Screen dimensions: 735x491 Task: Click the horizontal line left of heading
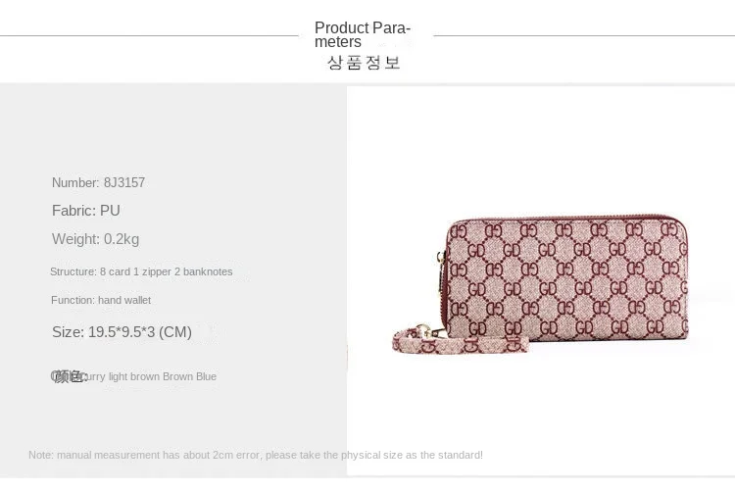[x=147, y=36]
